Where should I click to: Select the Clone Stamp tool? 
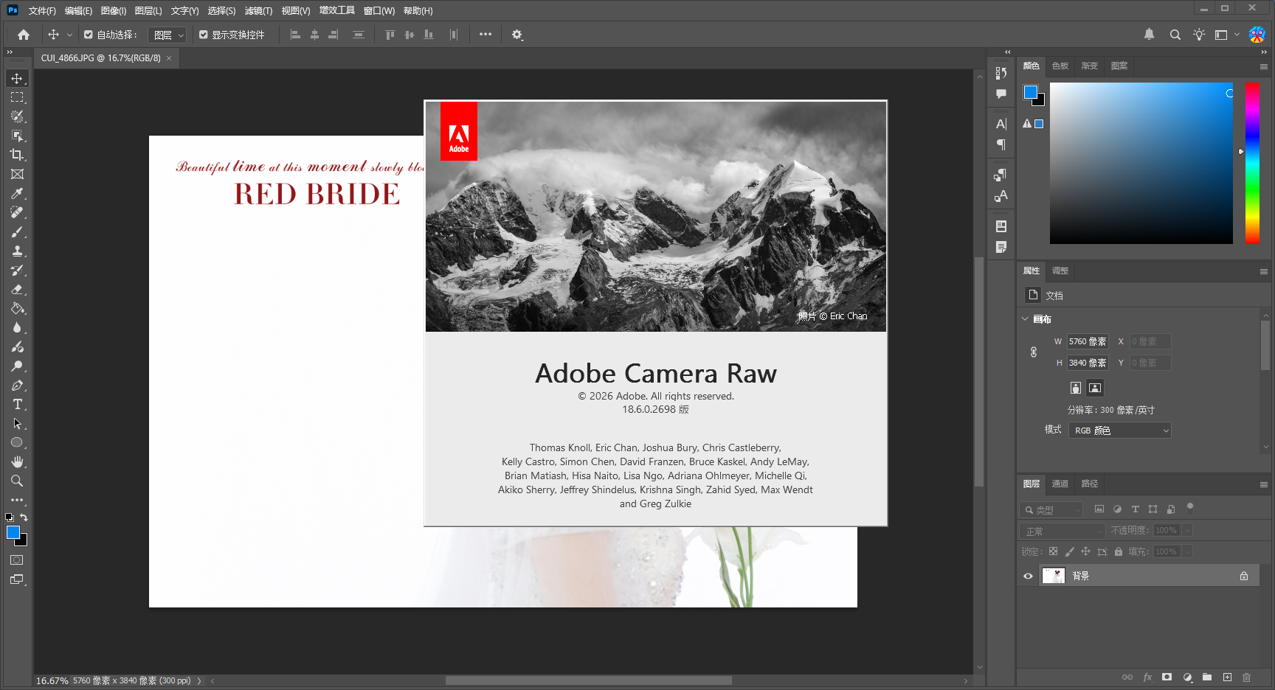pos(17,251)
